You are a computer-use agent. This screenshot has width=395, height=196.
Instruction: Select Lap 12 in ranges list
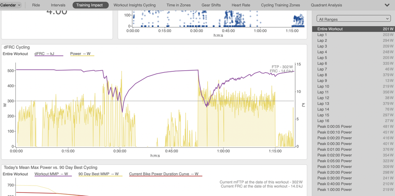(x=353, y=98)
